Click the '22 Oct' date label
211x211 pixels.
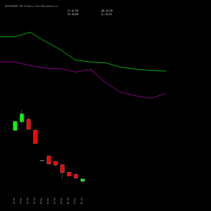[54, 201]
